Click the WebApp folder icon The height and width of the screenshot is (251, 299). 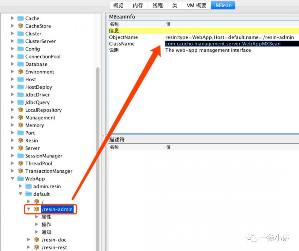(x=20, y=179)
